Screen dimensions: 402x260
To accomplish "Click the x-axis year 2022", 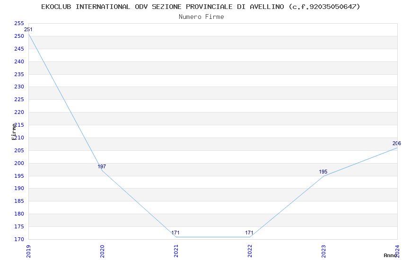I will 250,251.
